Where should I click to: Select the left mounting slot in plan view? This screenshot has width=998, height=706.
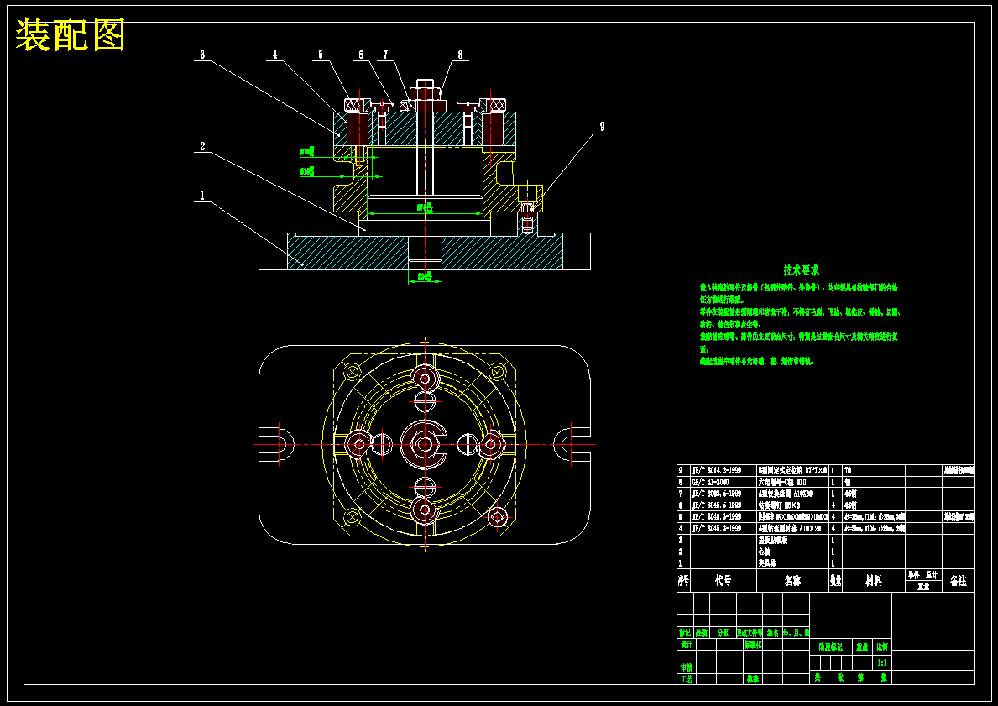click(276, 444)
